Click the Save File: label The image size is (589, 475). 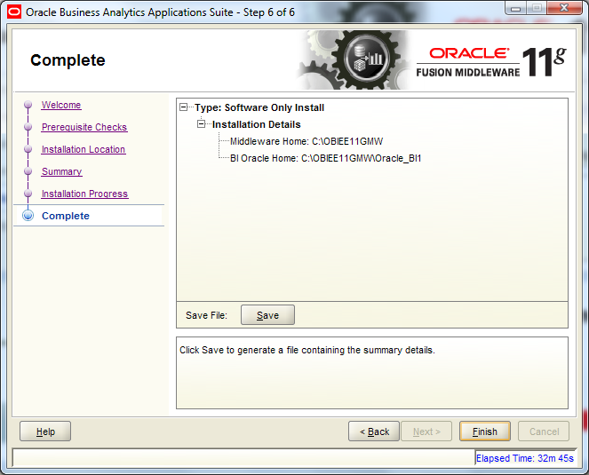click(x=206, y=315)
